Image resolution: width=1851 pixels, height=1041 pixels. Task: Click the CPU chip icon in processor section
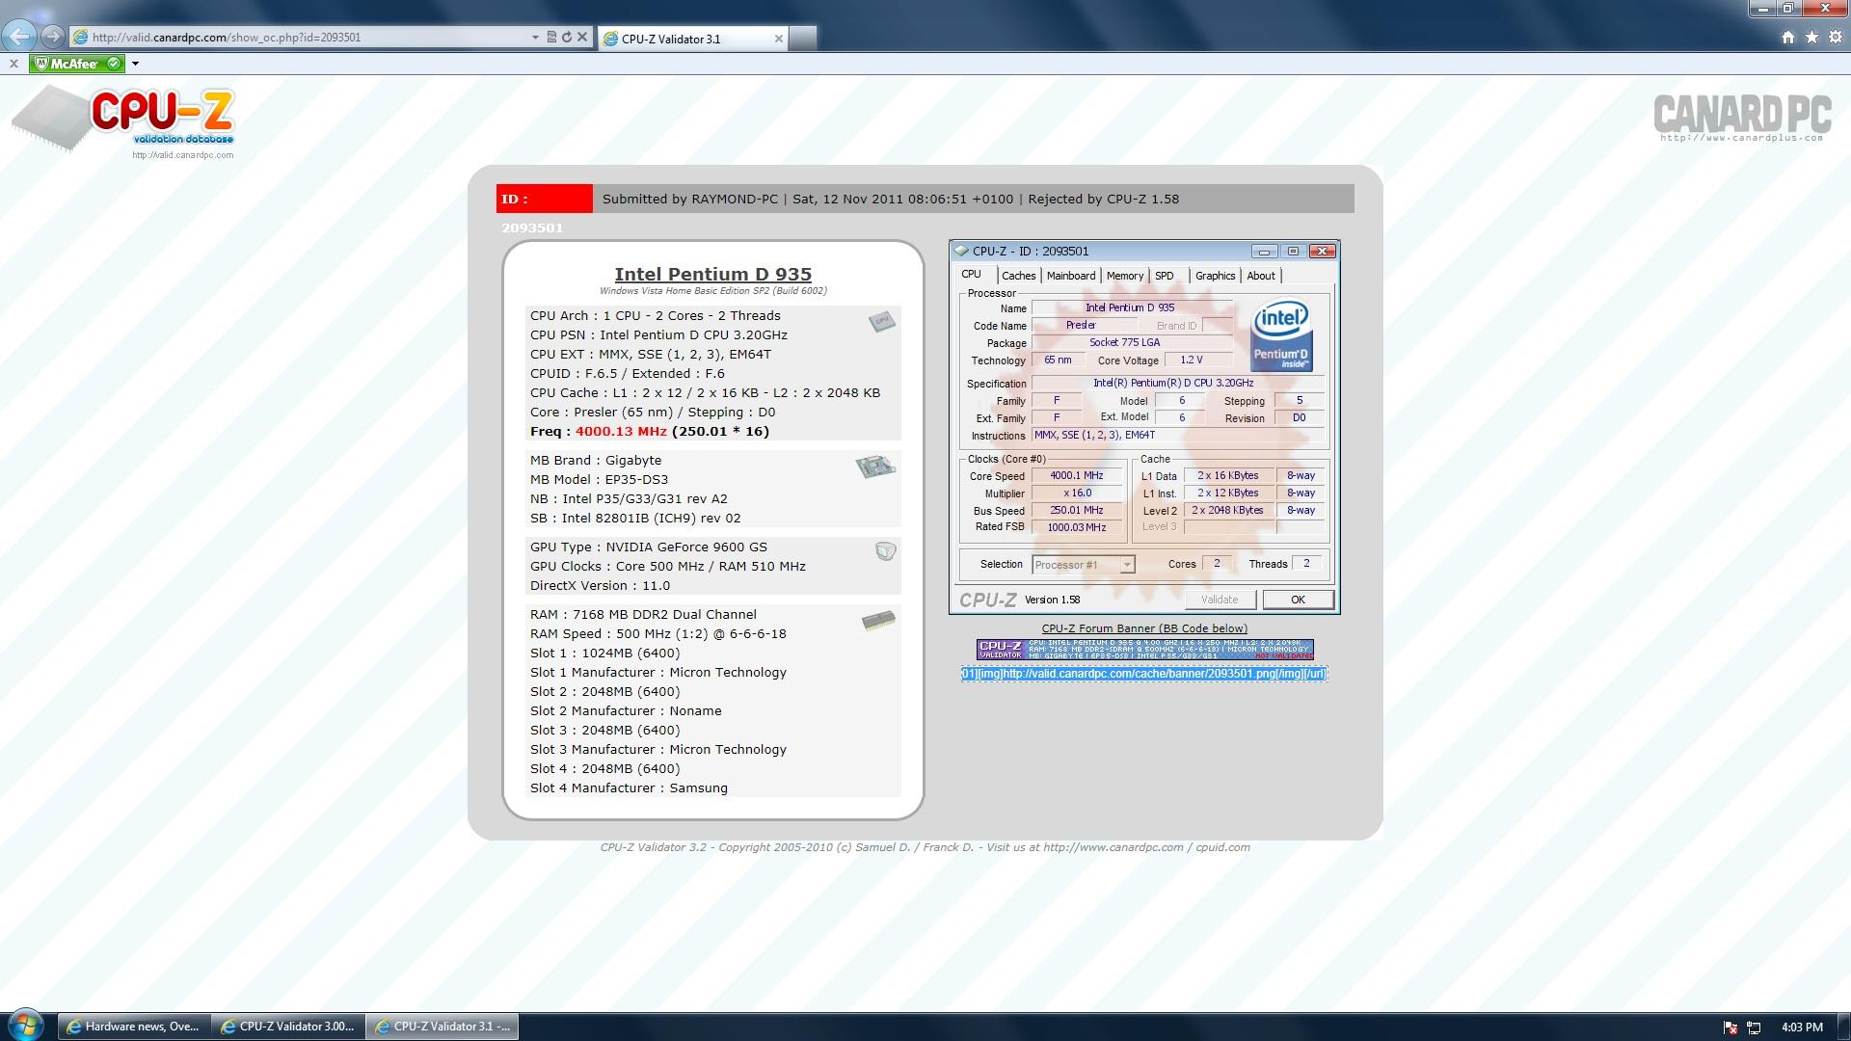click(881, 321)
